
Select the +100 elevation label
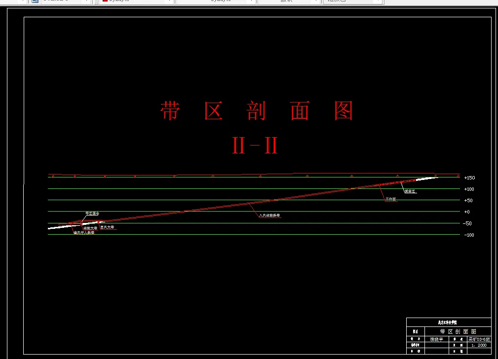469,189
